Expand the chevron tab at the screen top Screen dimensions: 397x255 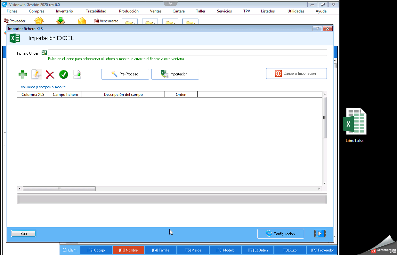click(x=170, y=3)
